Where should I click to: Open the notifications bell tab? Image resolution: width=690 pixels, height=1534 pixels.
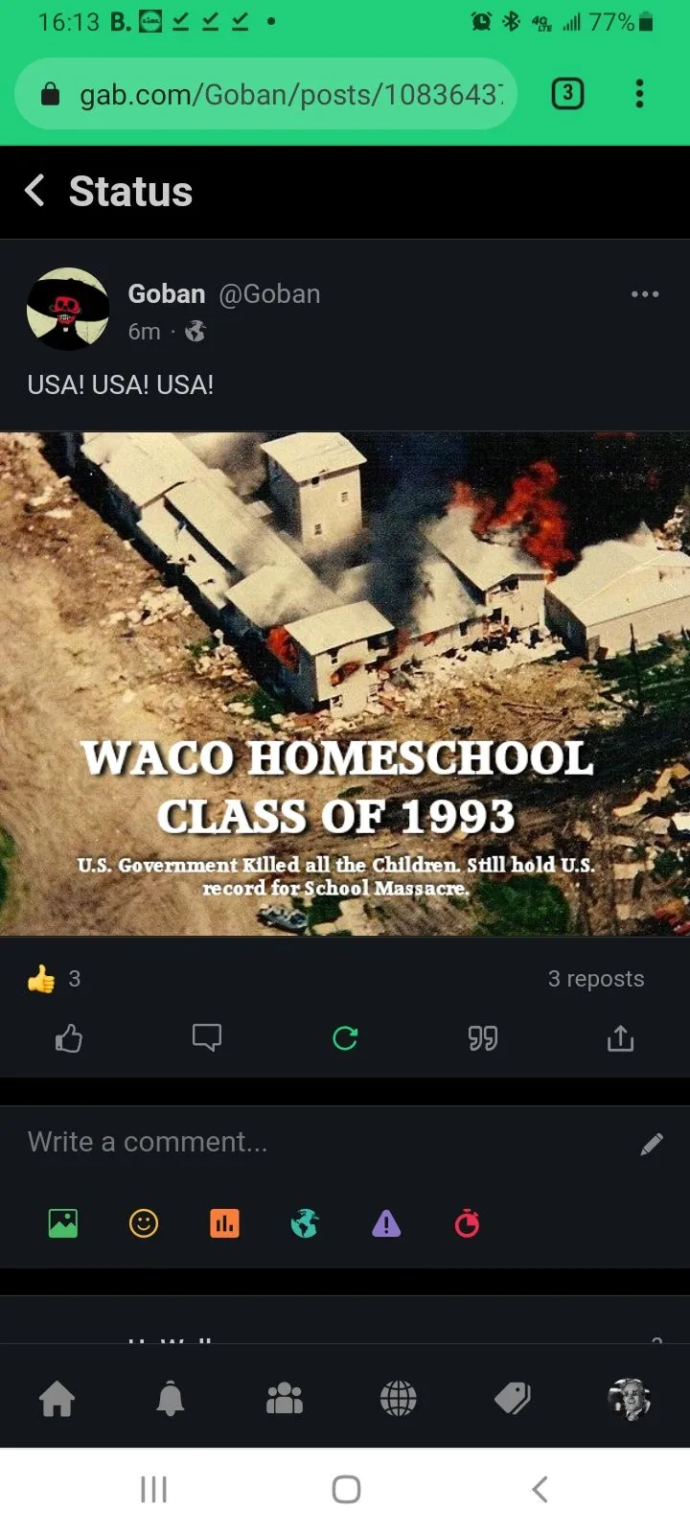pyautogui.click(x=171, y=1398)
